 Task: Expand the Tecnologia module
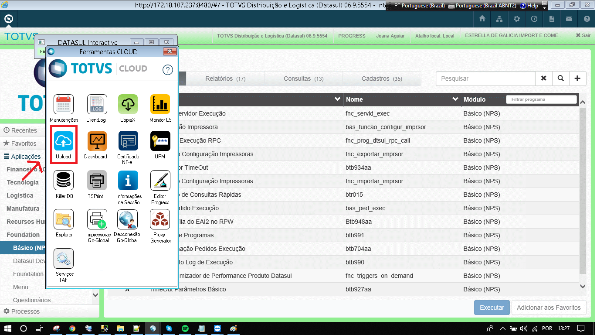23,182
